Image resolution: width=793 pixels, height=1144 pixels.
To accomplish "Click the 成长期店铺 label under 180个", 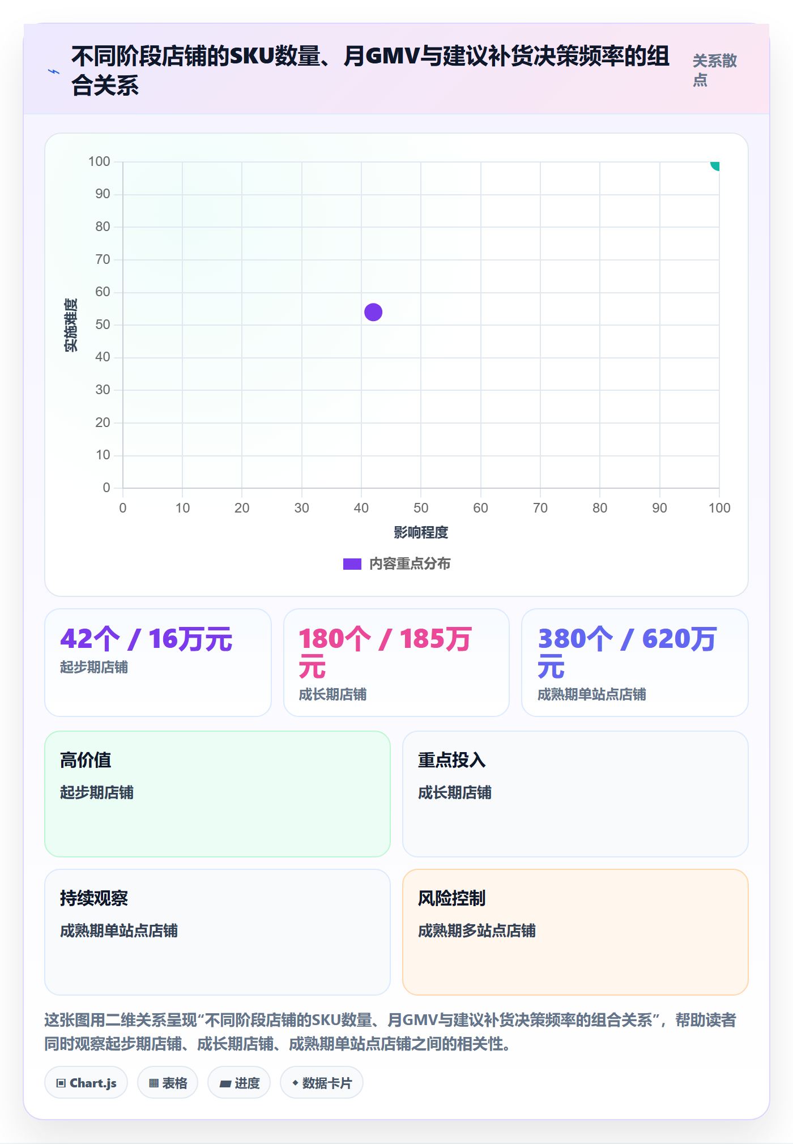I will (x=332, y=694).
